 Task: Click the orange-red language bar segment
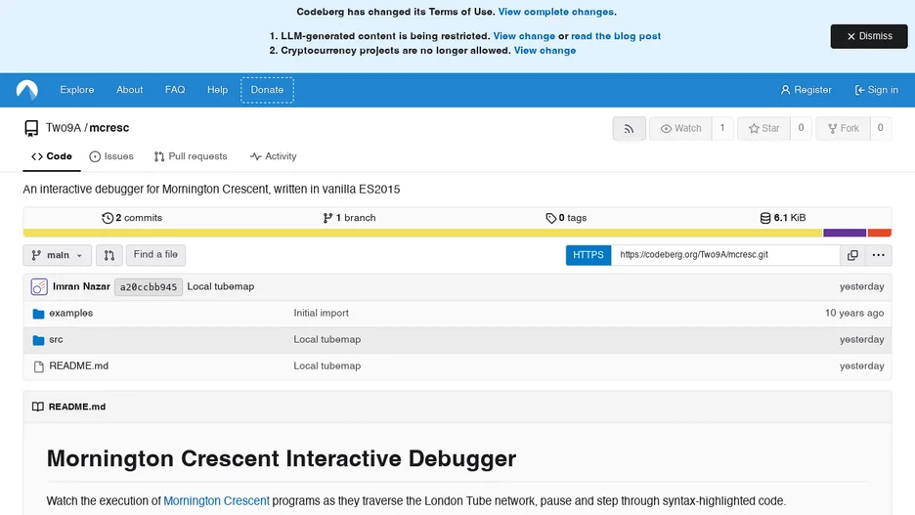pos(880,234)
